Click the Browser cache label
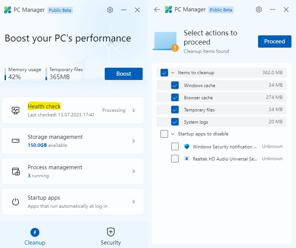The width and height of the screenshot is (296, 248). tap(198, 98)
